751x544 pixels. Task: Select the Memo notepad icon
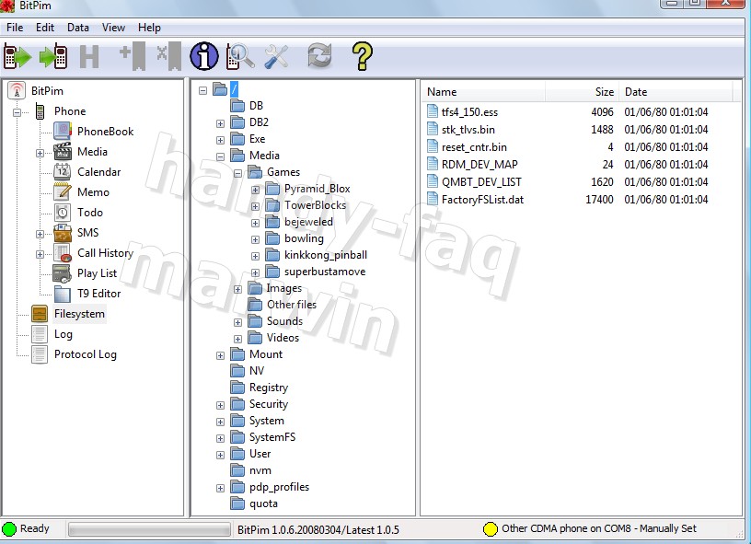(x=63, y=191)
